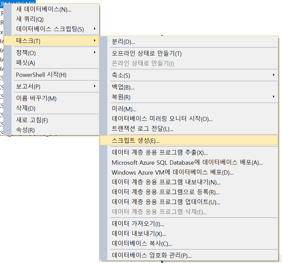
Task: Expand '데이터베이스 스크립팅(S)' submenu
Action: pos(50,29)
